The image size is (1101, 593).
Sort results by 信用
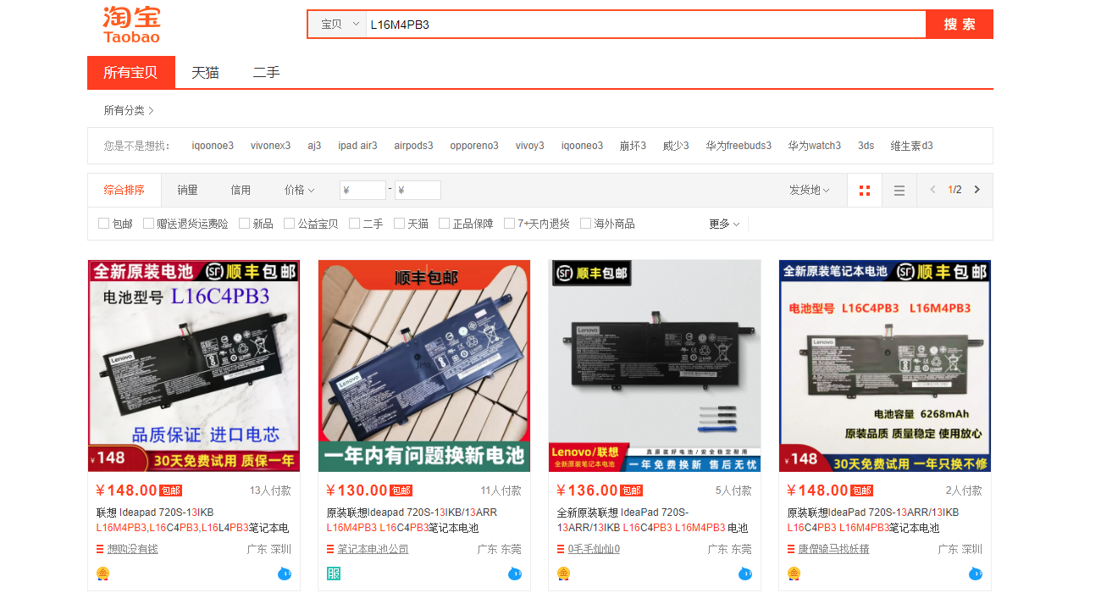[x=241, y=190]
